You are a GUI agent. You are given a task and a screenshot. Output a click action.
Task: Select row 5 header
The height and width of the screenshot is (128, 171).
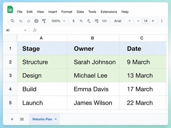[10, 103]
